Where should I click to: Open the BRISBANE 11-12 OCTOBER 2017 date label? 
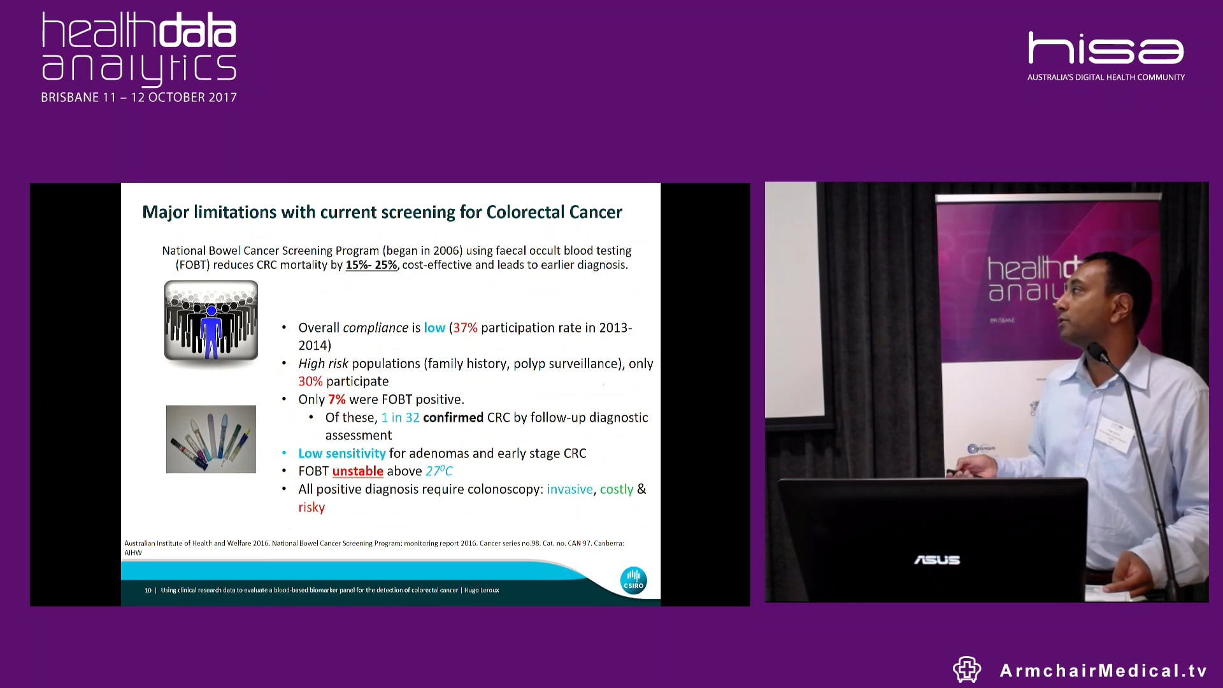(x=139, y=97)
